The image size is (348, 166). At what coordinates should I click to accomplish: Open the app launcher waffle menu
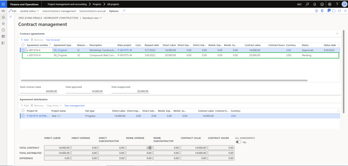[x=3, y=4]
